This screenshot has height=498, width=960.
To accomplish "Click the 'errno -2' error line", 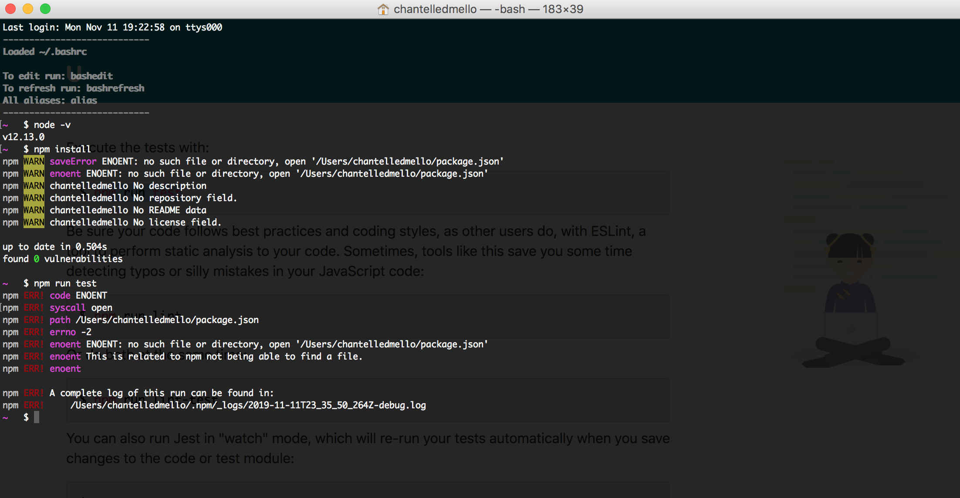I will [71, 332].
